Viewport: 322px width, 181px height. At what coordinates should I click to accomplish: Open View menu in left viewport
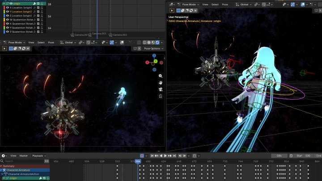(x=31, y=42)
